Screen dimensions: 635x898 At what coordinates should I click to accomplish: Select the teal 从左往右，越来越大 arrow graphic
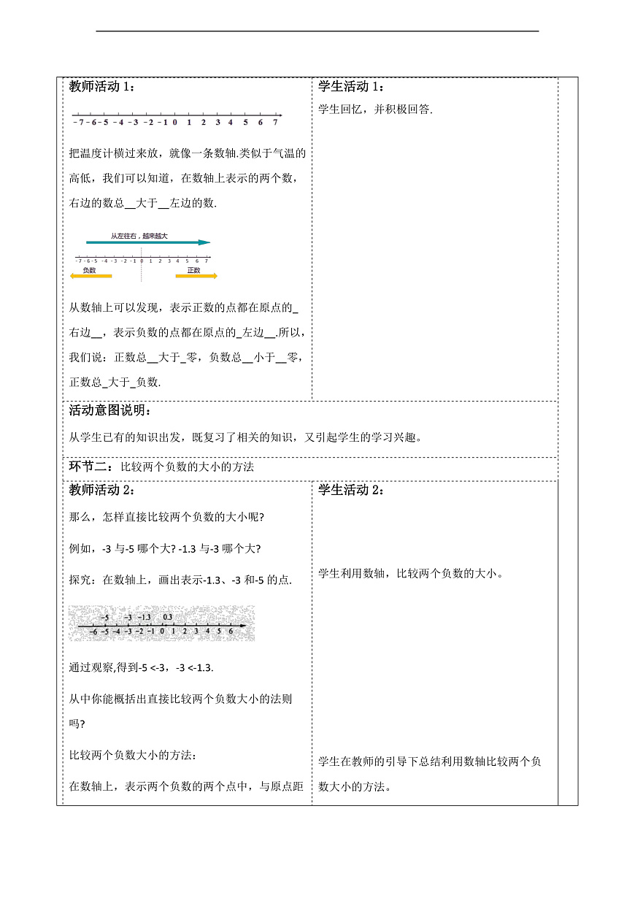tap(146, 241)
